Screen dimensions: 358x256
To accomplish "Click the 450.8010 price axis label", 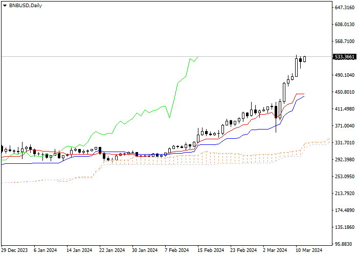I will click(345, 92).
